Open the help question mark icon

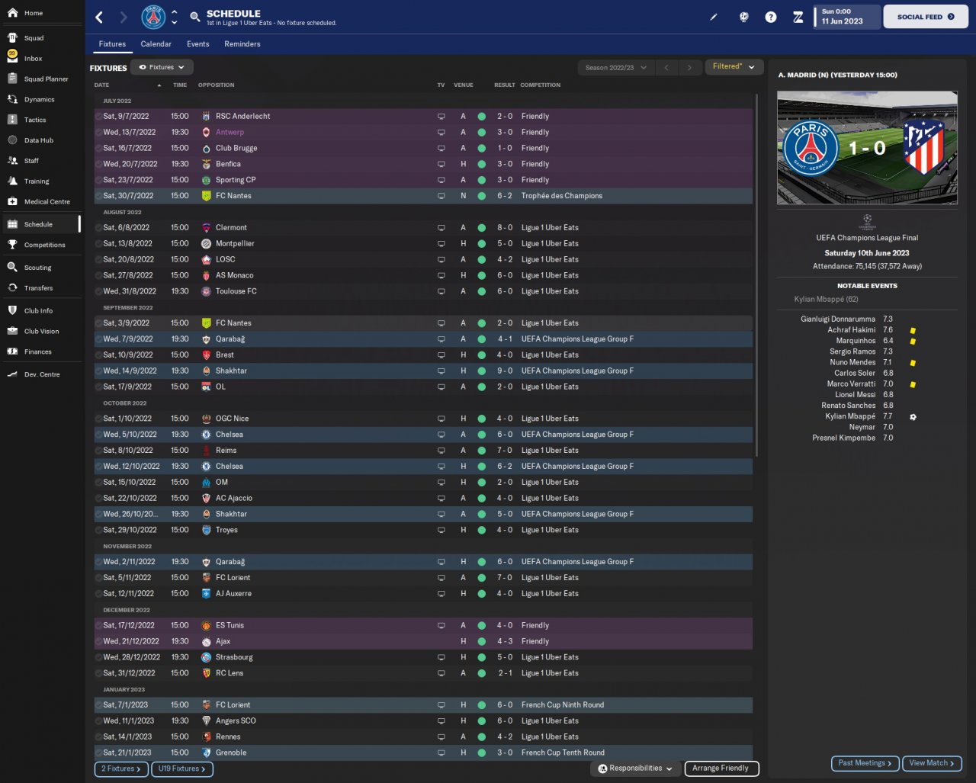[771, 17]
